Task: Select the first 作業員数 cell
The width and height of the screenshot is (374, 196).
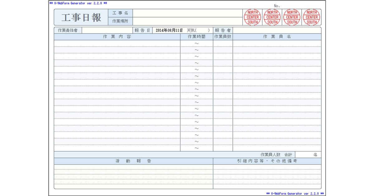Action: pyautogui.click(x=223, y=44)
